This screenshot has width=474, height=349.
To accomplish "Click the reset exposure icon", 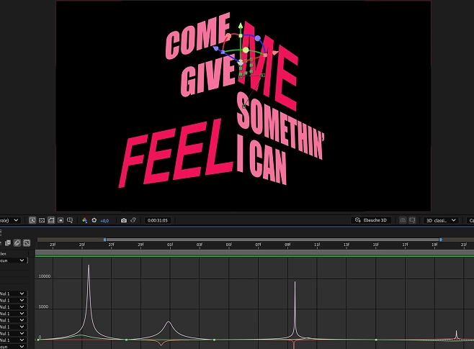I will tap(94, 220).
